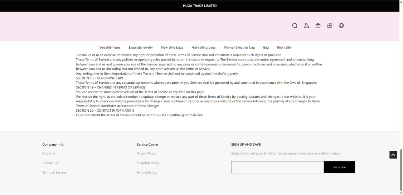403x195 pixels.
Task: Click the delivery truck tracking icon
Action: click(330, 26)
